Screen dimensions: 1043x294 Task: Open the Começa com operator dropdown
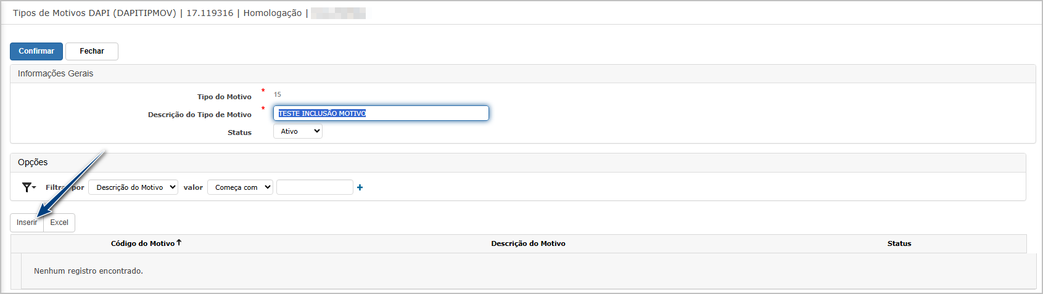[x=240, y=187]
